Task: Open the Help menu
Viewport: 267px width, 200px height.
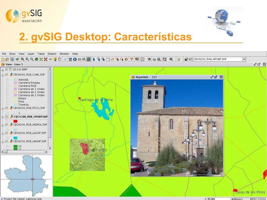Action: coord(75,54)
